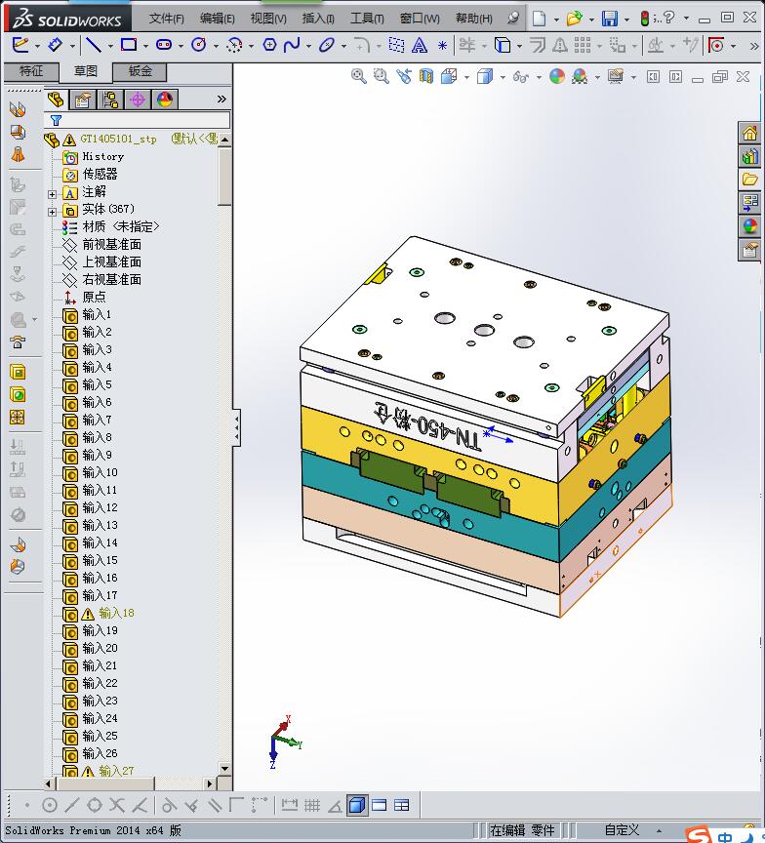Open the PropertyManager tab
765x843 pixels.
tap(82, 100)
